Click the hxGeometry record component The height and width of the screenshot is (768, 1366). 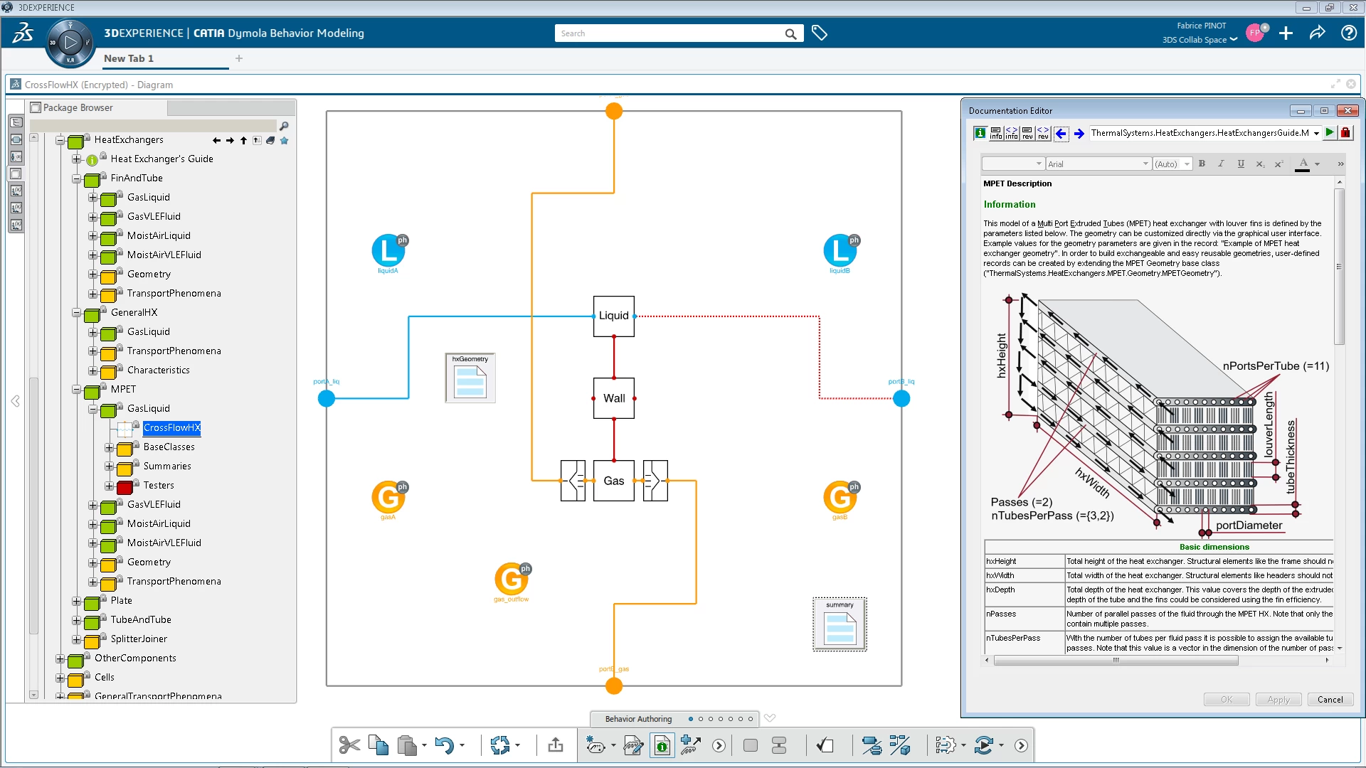click(470, 378)
